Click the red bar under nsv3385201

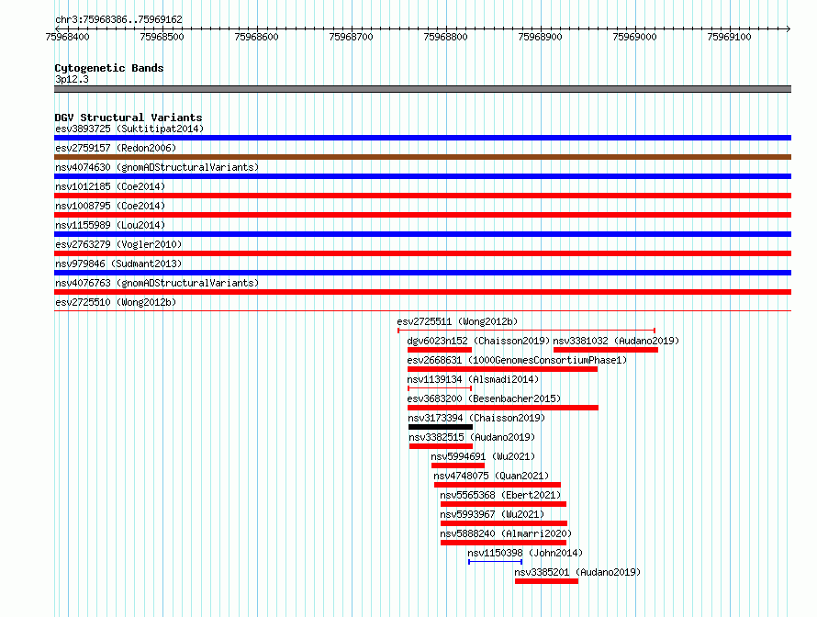pyautogui.click(x=546, y=581)
